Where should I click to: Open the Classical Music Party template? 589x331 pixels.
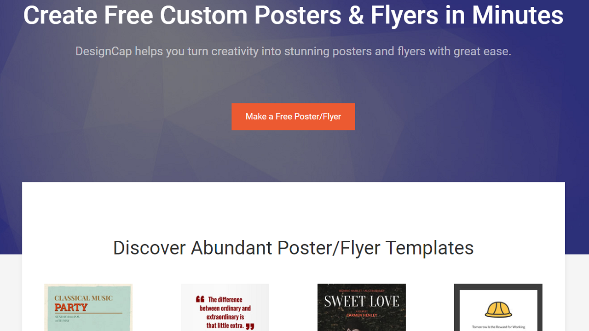(x=88, y=307)
